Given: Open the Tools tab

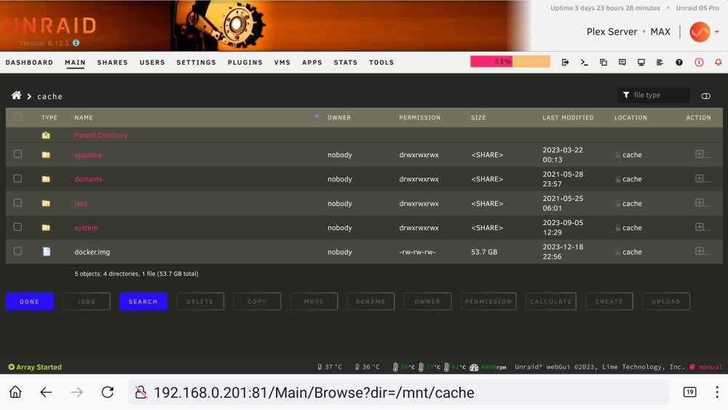Looking at the screenshot, I should point(381,62).
